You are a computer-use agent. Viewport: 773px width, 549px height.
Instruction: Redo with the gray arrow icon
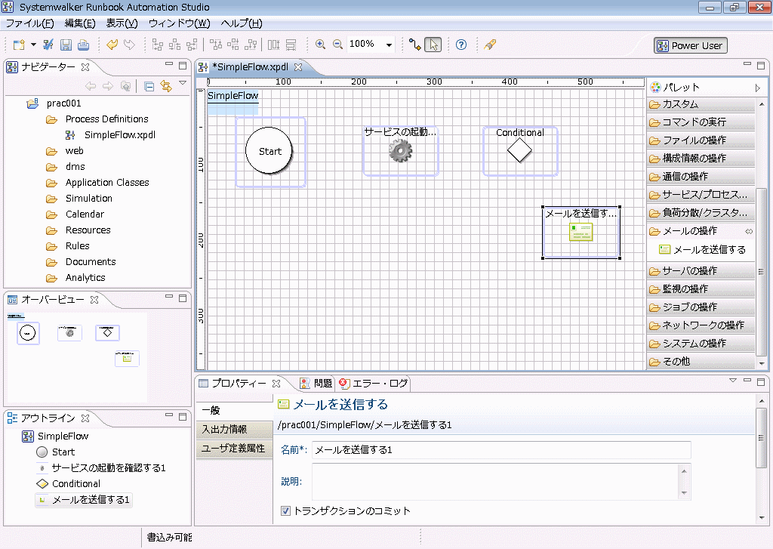point(129,45)
